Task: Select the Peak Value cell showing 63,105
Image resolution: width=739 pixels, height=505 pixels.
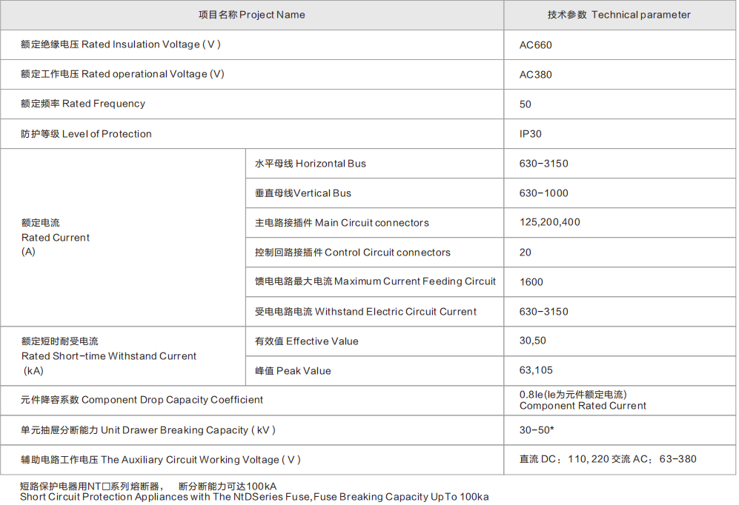Action: [x=536, y=370]
